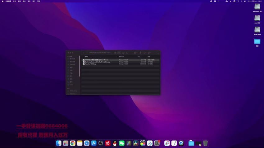The width and height of the screenshot is (264, 148).
Task: Open NVME data drive on desktop
Action: pos(257,31)
